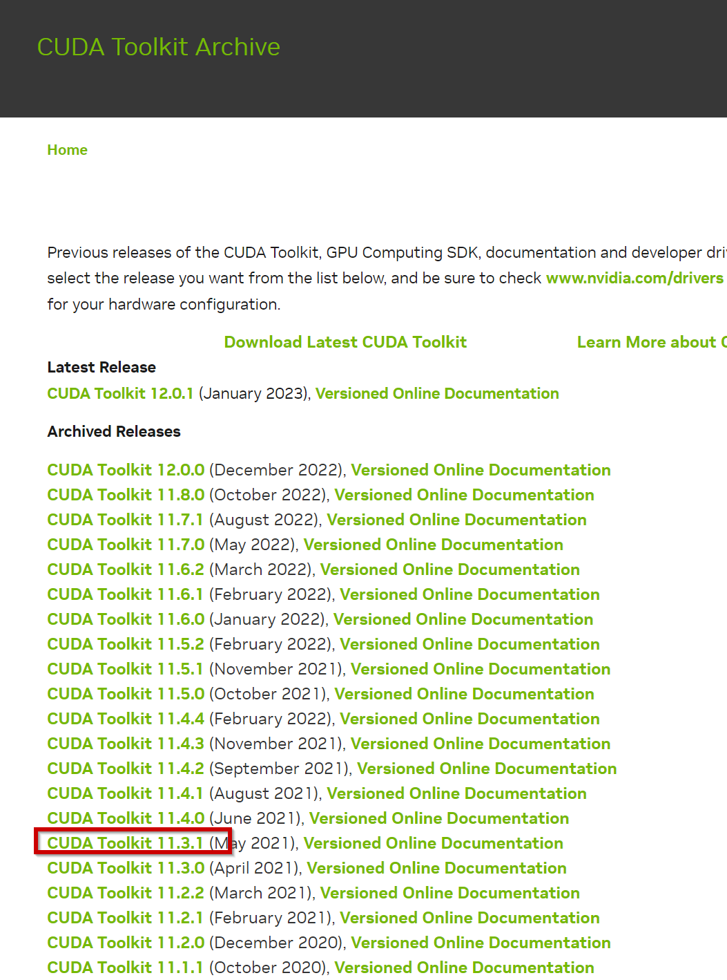Open CUDA Toolkit 12.0.1 latest release
727x980 pixels.
(x=120, y=393)
